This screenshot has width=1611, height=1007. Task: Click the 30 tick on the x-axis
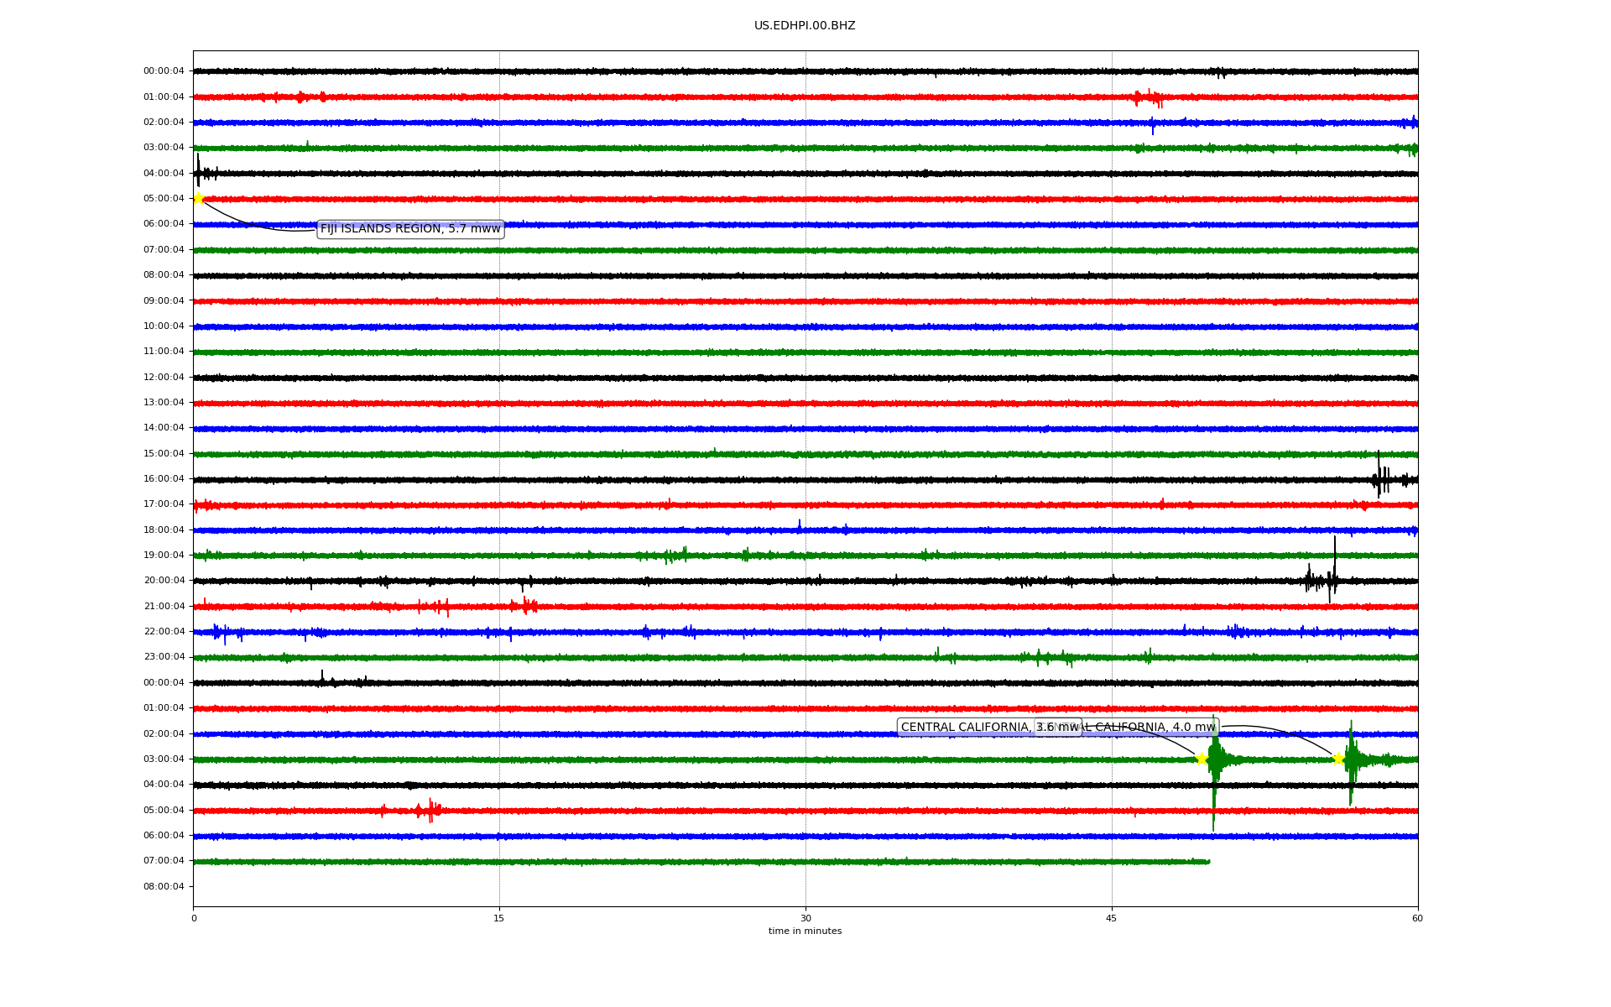805,918
